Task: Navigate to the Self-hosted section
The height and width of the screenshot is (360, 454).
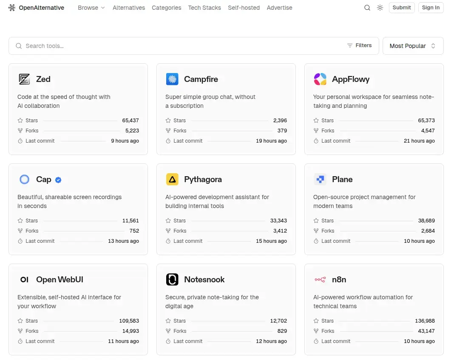Action: click(x=244, y=8)
